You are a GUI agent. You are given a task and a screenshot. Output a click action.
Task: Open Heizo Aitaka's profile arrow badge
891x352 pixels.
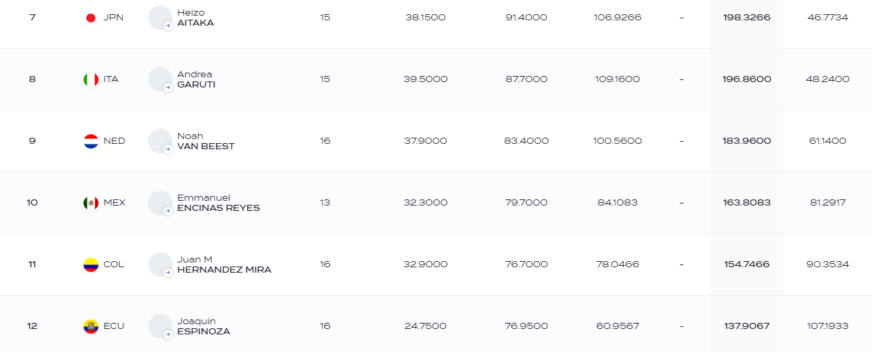tap(168, 25)
